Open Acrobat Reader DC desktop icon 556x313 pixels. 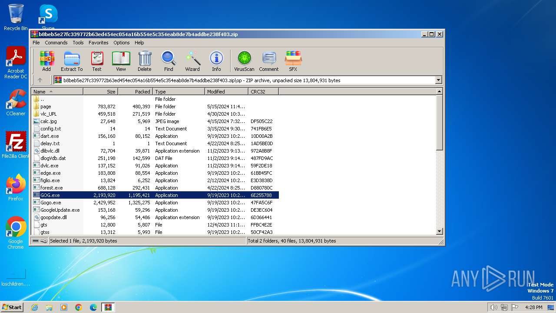pyautogui.click(x=16, y=63)
